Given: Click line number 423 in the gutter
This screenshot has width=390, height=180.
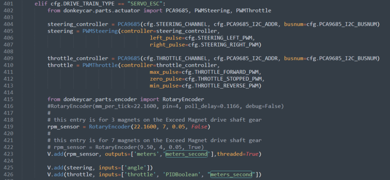Looking at the screenshot, I should pos(8,154).
